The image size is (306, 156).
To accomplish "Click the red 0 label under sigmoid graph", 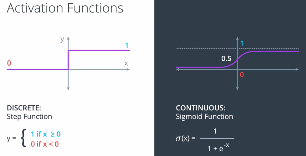I will [242, 75].
